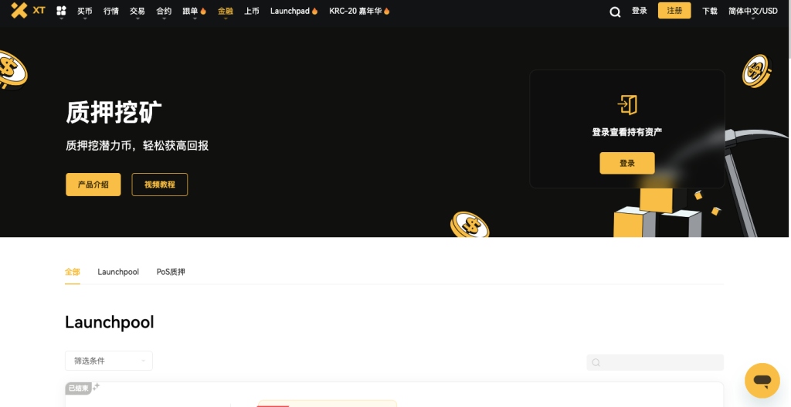Click the fire icon beside KRC-20 嘉年华
Image resolution: width=791 pixels, height=407 pixels.
[387, 11]
